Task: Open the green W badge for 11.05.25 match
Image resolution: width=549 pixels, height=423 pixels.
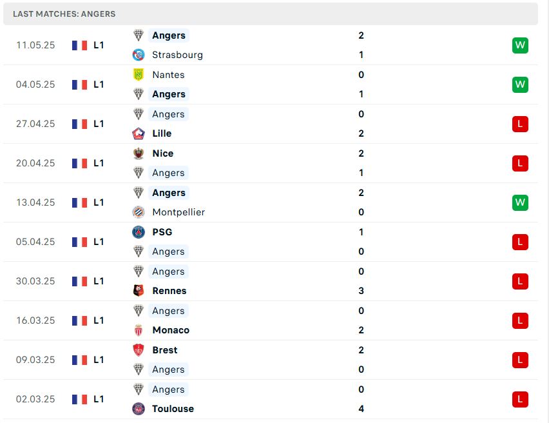Action: [520, 45]
